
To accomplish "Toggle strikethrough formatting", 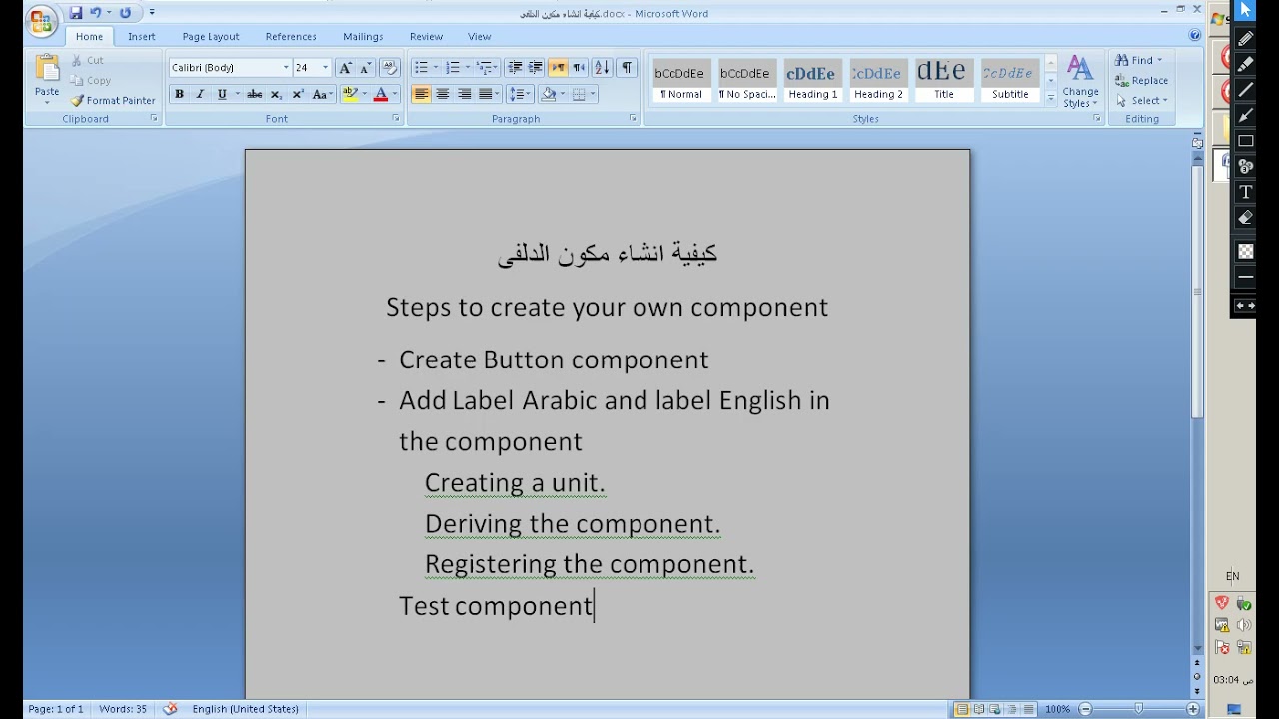I will click(255, 94).
